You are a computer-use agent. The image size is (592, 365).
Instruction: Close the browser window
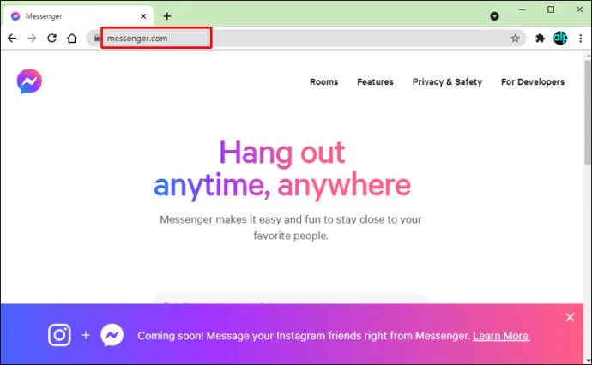pos(579,9)
